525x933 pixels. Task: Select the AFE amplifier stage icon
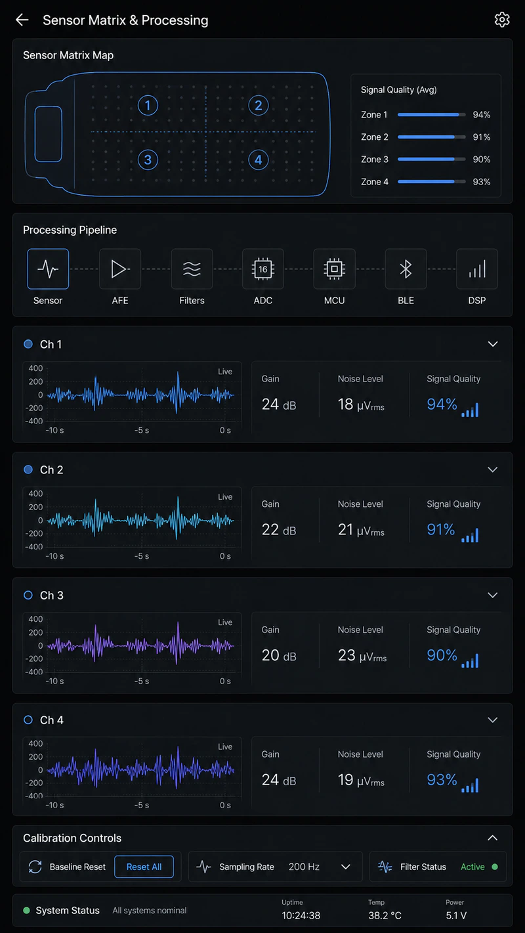point(120,269)
